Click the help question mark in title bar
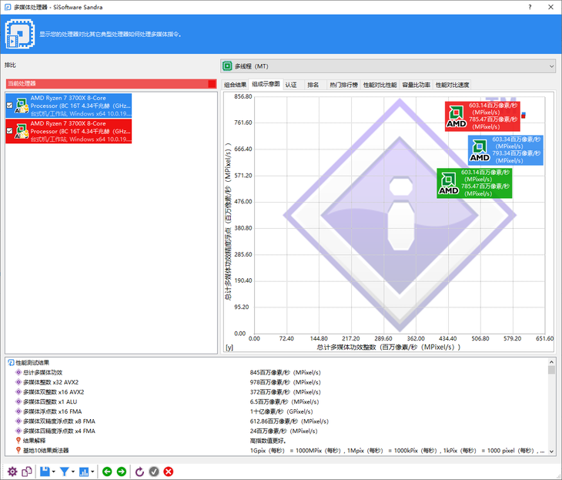Image resolution: width=562 pixels, height=480 pixels. tap(530, 7)
